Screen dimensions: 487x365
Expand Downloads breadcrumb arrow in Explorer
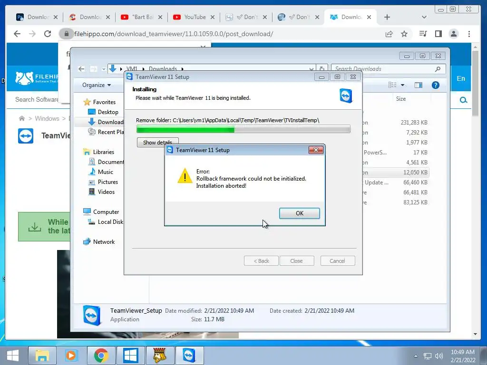click(x=183, y=69)
